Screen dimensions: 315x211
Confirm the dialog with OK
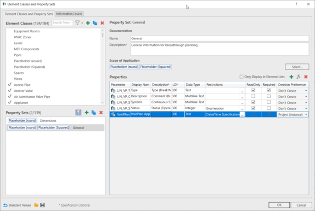point(279,205)
